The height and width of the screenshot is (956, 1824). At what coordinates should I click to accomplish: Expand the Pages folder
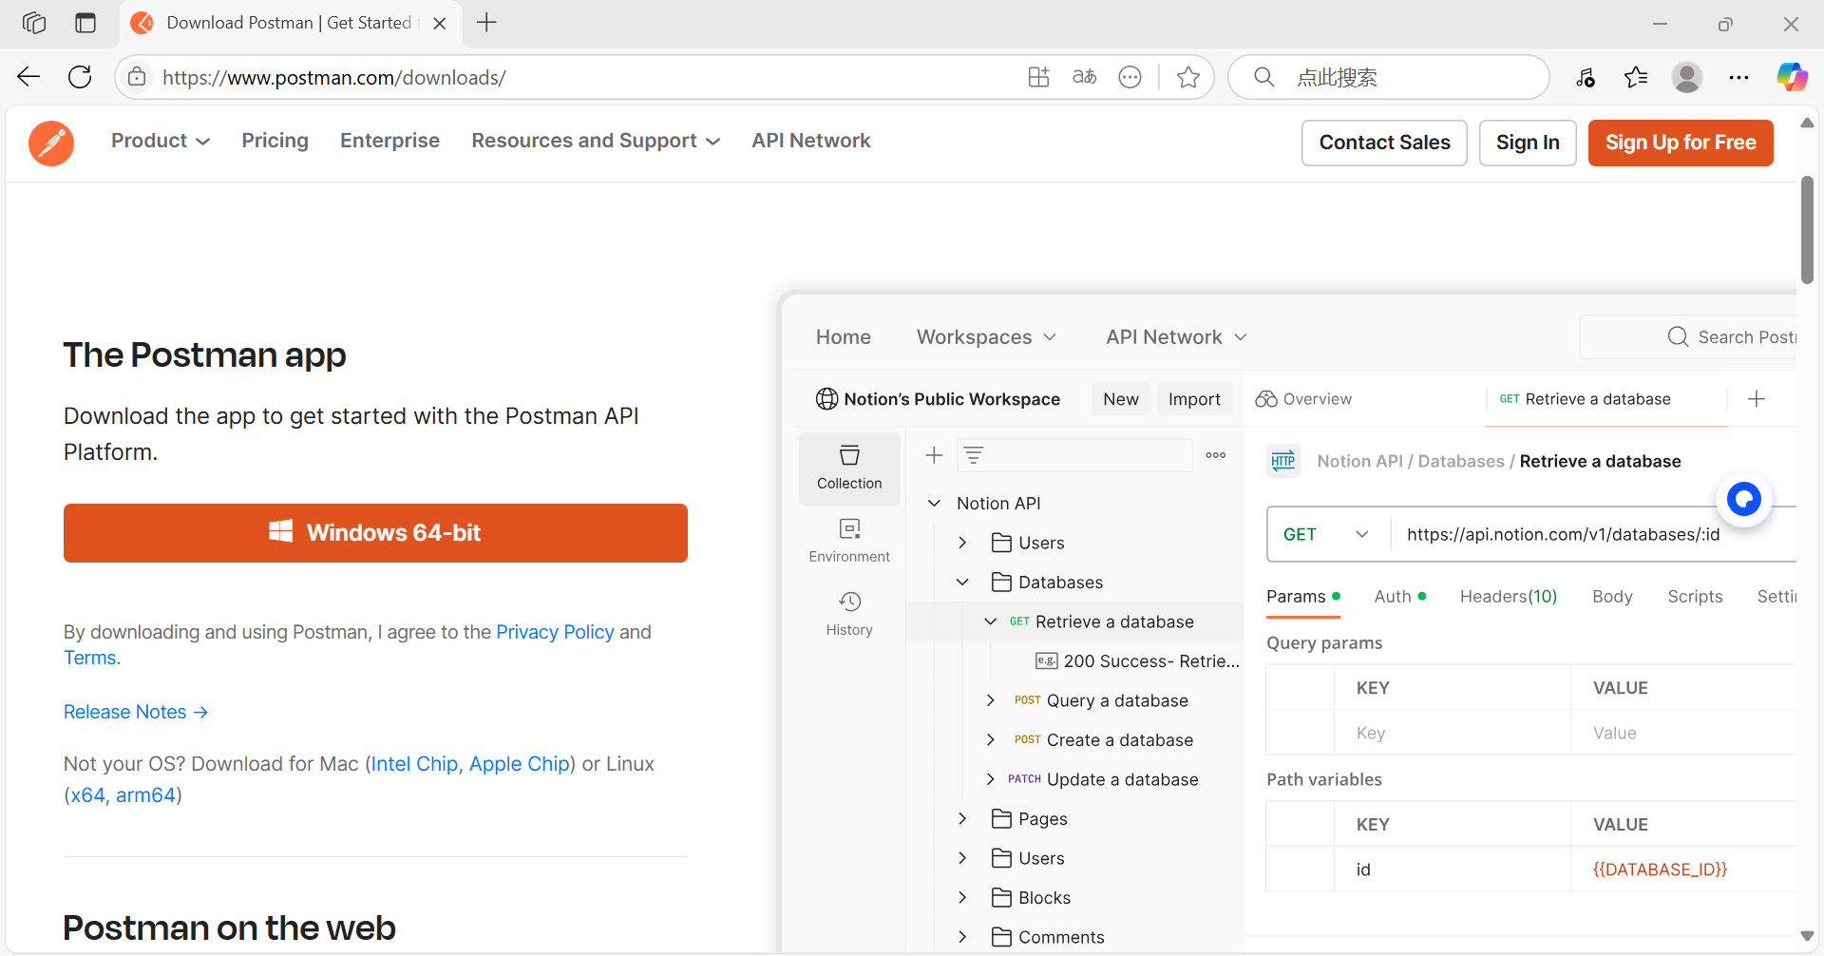(x=962, y=819)
